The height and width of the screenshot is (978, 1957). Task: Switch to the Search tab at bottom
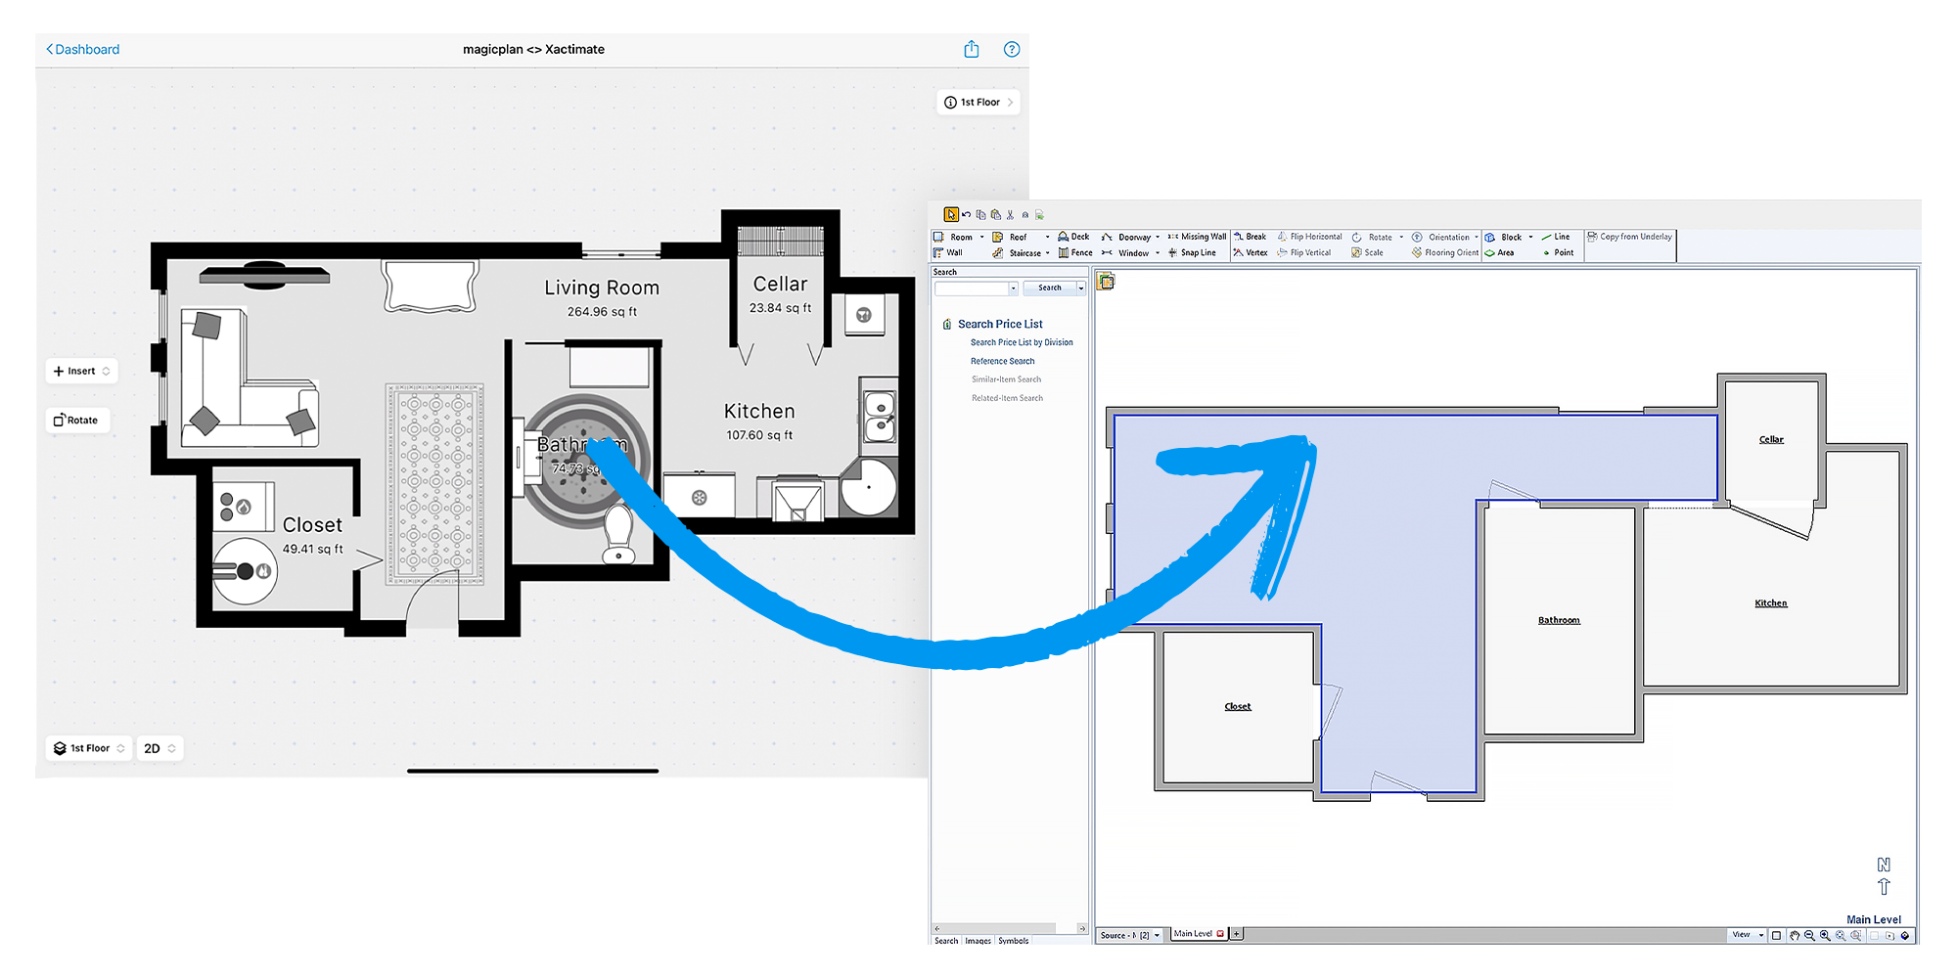tap(946, 941)
